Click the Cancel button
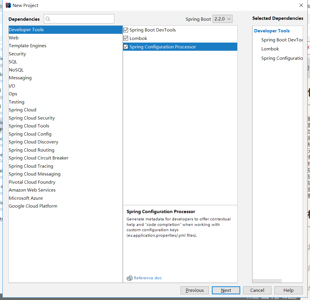 257,290
